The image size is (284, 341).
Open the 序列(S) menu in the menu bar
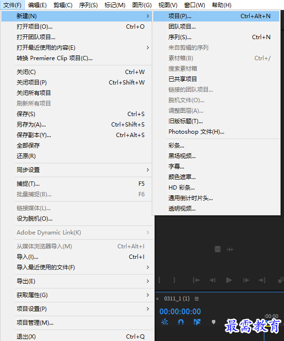pyautogui.click(x=88, y=5)
